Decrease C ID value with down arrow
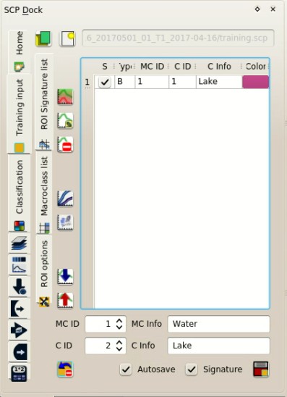 (119, 348)
